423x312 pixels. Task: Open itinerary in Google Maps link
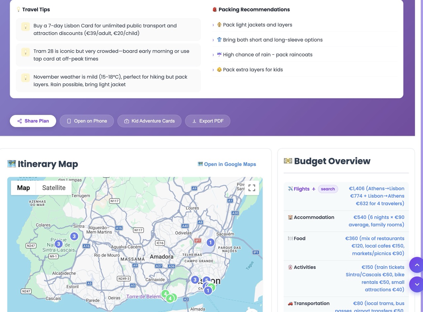(x=227, y=164)
